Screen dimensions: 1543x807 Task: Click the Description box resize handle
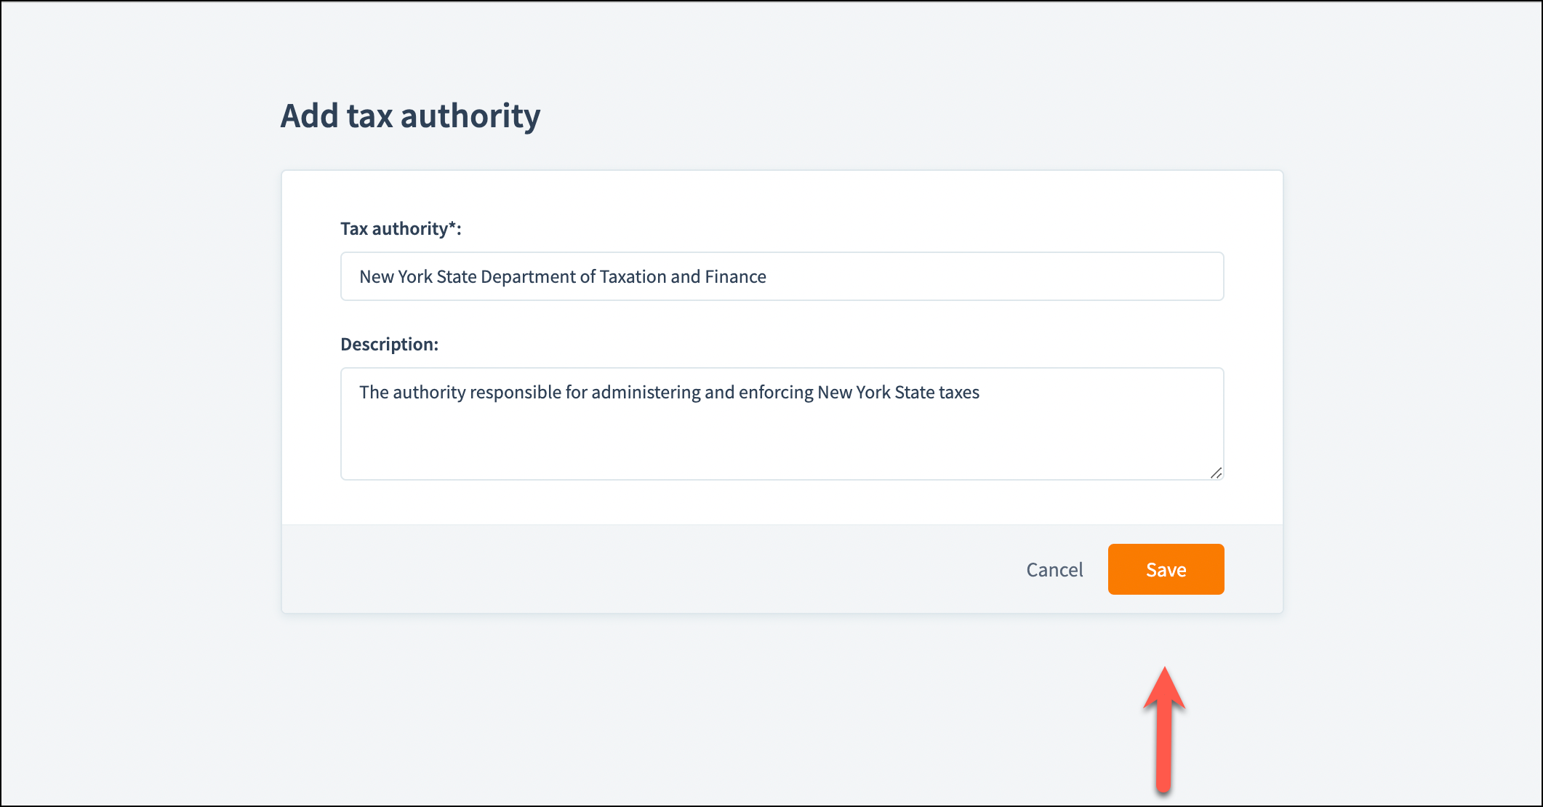pyautogui.click(x=1216, y=473)
